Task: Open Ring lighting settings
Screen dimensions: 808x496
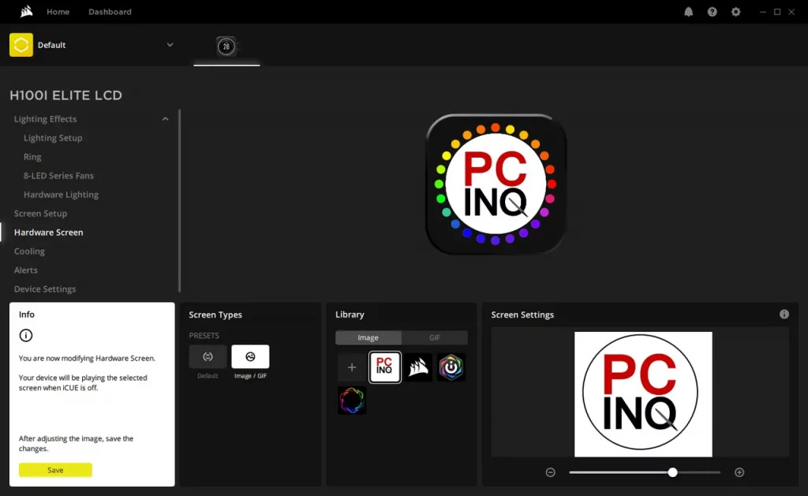Action: point(32,157)
